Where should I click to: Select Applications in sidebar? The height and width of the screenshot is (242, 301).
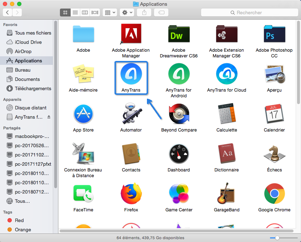(x=26, y=61)
